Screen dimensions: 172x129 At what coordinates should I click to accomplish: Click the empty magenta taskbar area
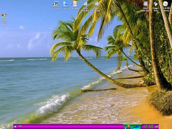72,127
